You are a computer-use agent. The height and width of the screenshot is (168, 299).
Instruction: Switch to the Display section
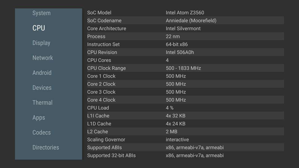click(41, 43)
